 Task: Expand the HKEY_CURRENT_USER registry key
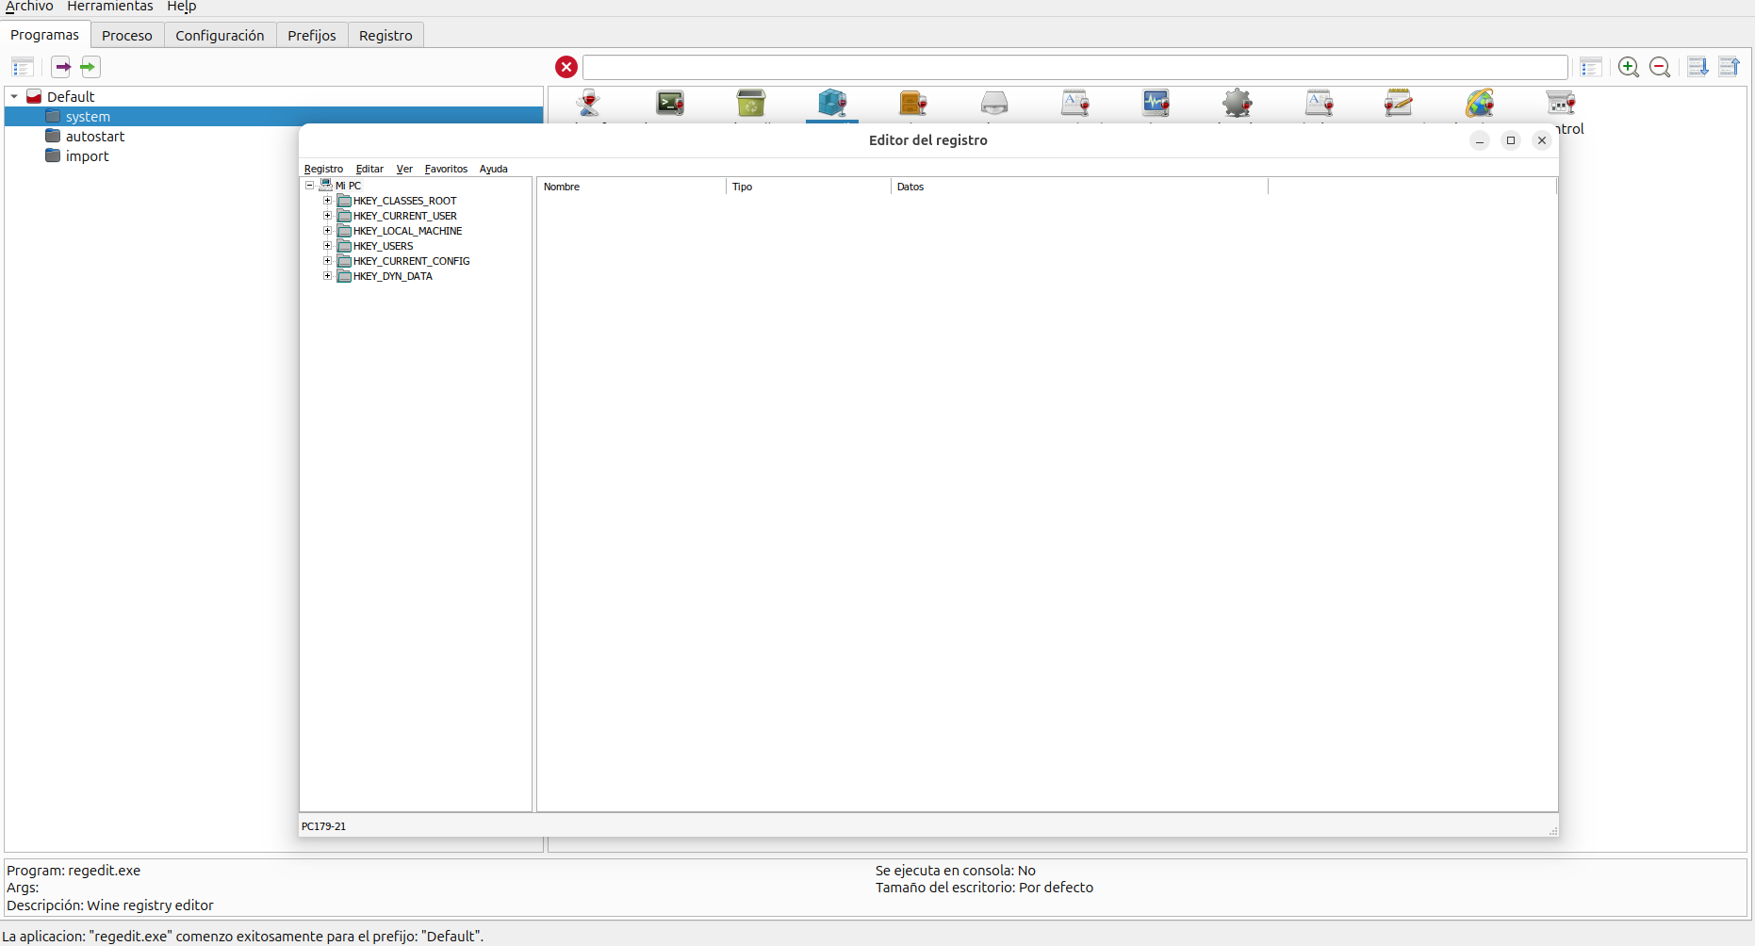click(x=327, y=216)
